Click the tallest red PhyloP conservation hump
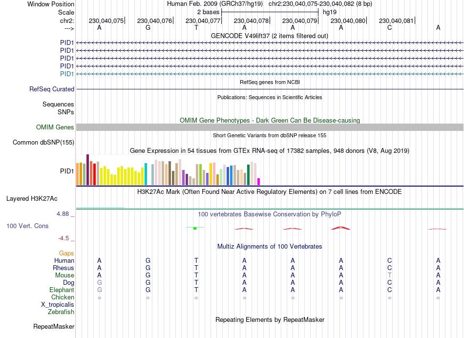The image size is (464, 338). [341, 228]
